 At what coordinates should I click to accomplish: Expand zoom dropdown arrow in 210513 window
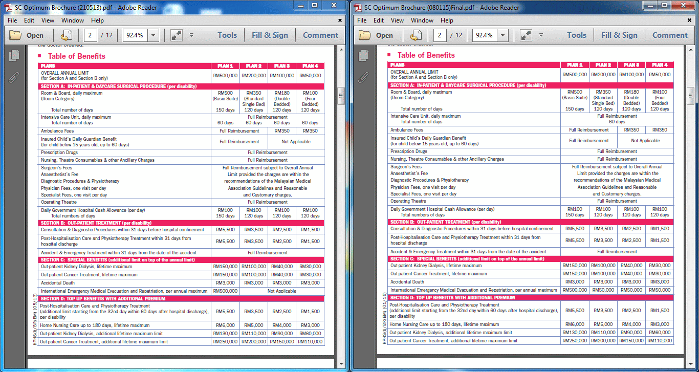(x=154, y=35)
